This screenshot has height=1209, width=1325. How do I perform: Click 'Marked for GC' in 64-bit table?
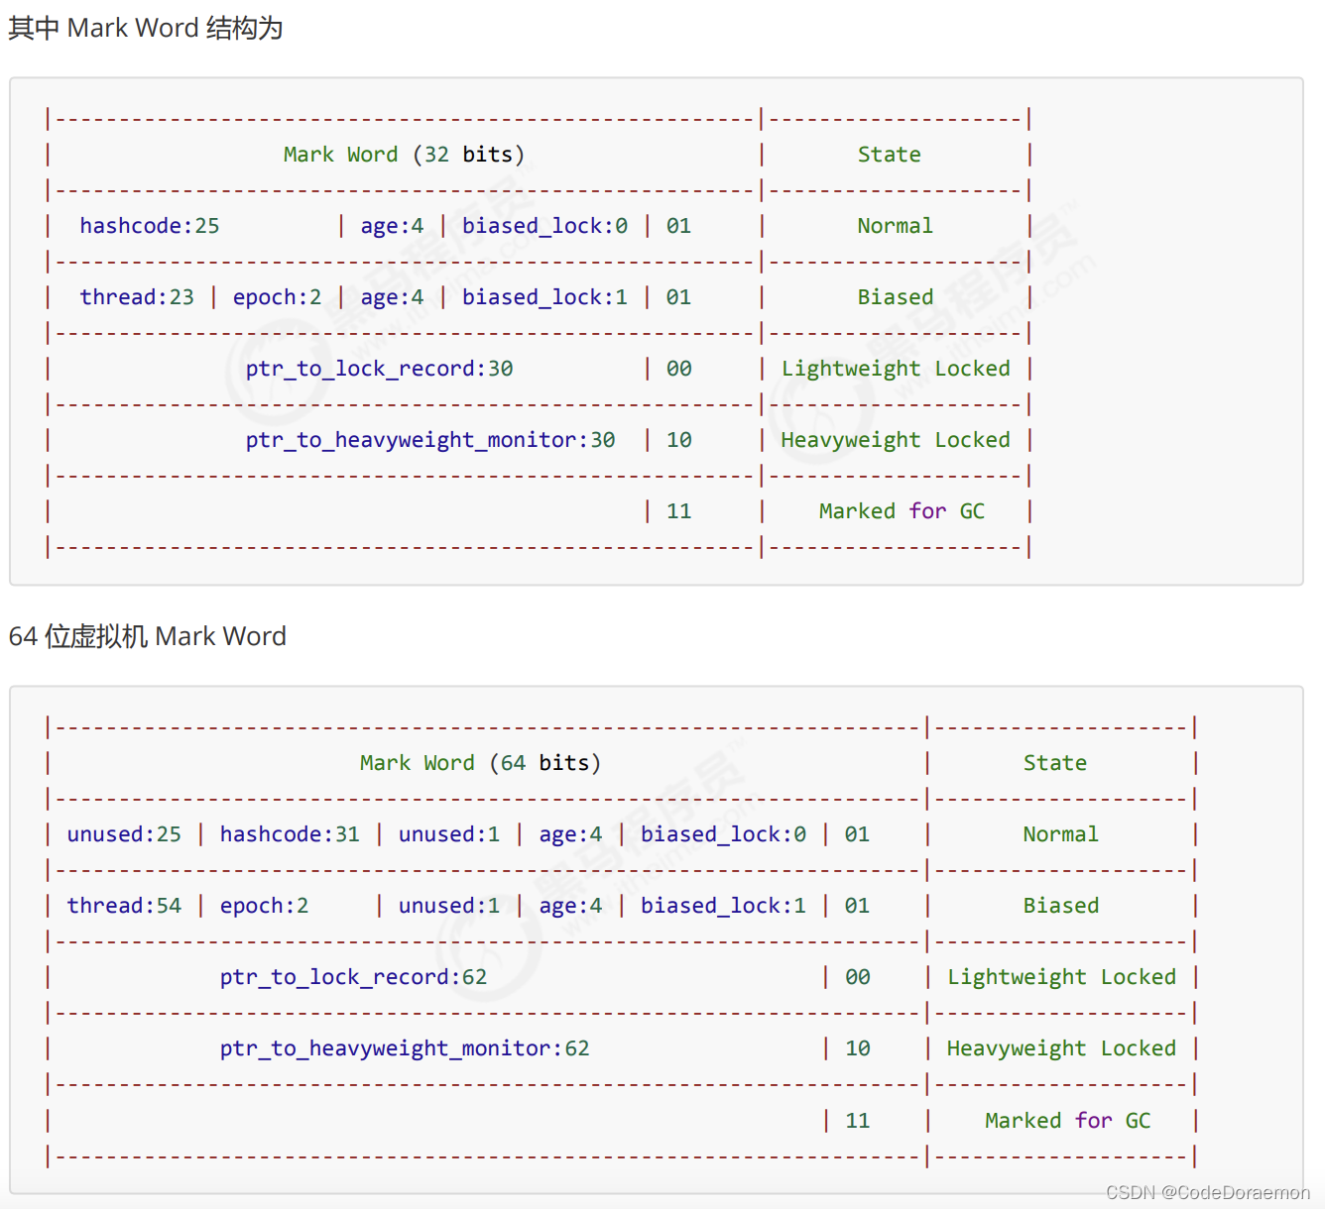tap(1067, 1121)
